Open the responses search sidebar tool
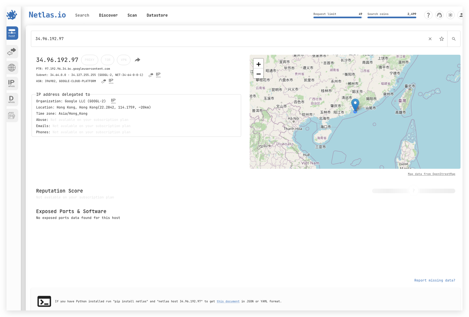 pos(12,51)
